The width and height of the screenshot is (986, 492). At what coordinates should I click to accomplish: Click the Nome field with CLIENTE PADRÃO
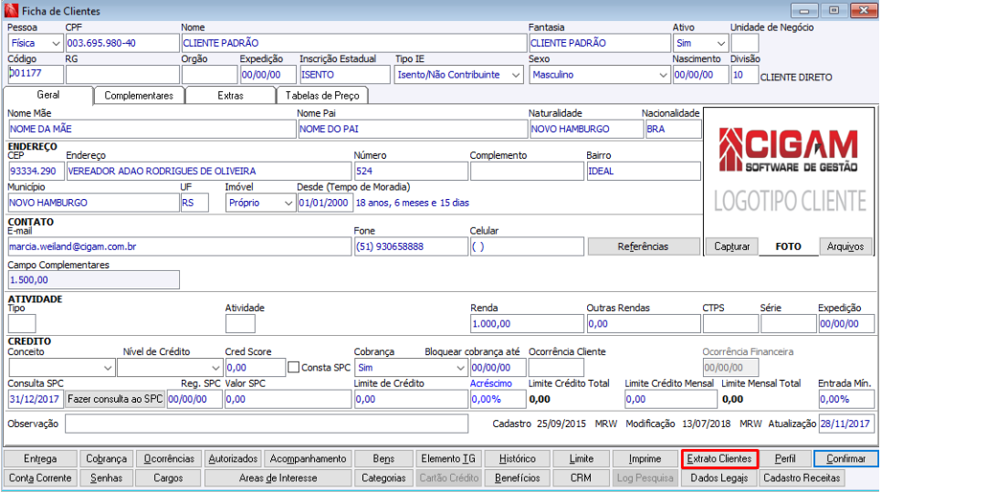[352, 43]
